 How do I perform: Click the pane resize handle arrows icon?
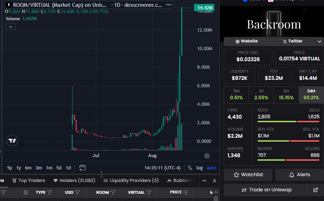pyautogui.click(x=101, y=174)
